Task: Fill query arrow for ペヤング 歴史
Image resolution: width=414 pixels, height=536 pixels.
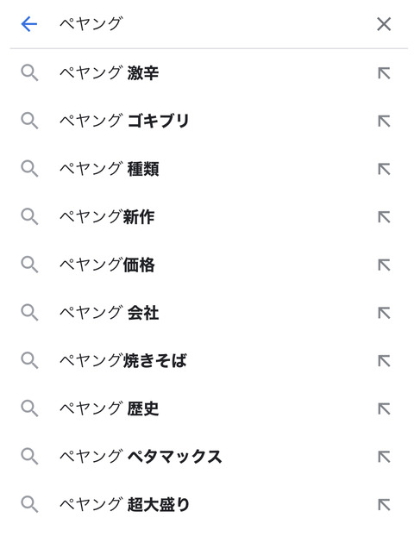Action: coord(384,408)
